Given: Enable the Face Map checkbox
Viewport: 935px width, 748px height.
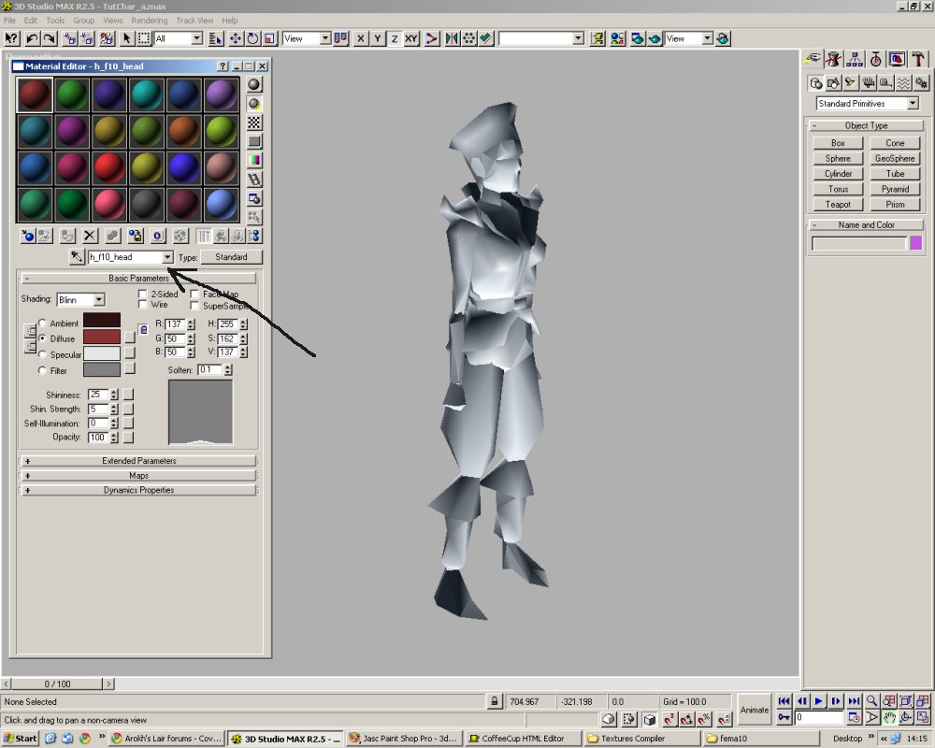Looking at the screenshot, I should [194, 295].
